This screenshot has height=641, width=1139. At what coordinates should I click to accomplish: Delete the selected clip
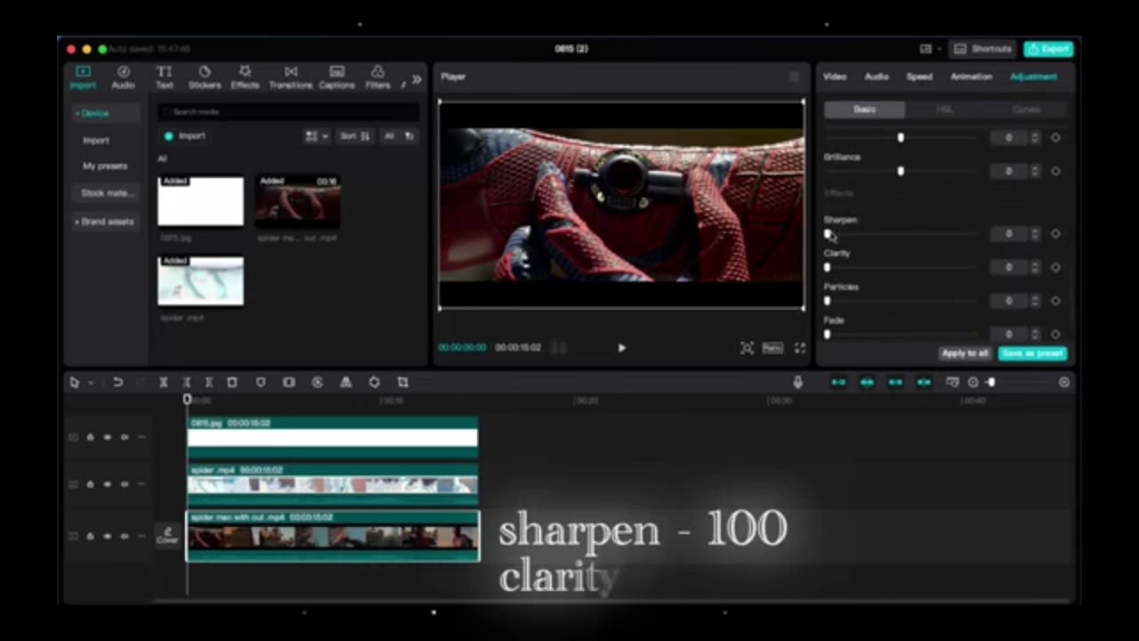232,383
